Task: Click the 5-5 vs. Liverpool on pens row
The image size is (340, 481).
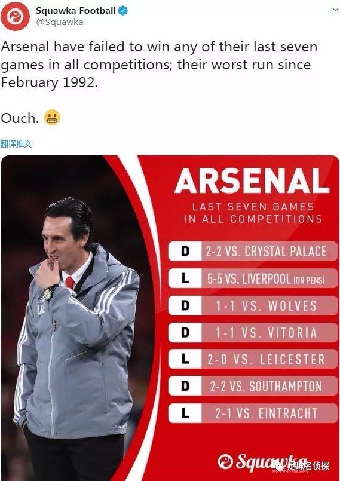Action: click(253, 278)
